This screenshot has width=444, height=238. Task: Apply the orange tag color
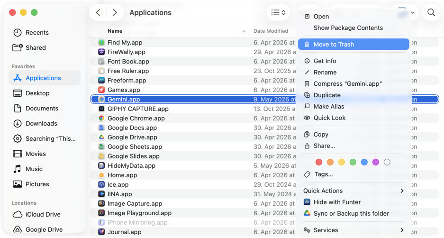coord(330,162)
